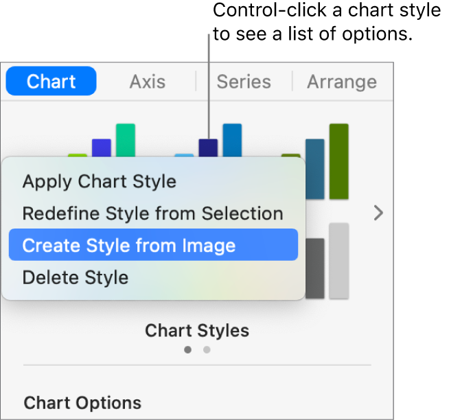
Task: Switch to the Chart tab
Action: [51, 82]
